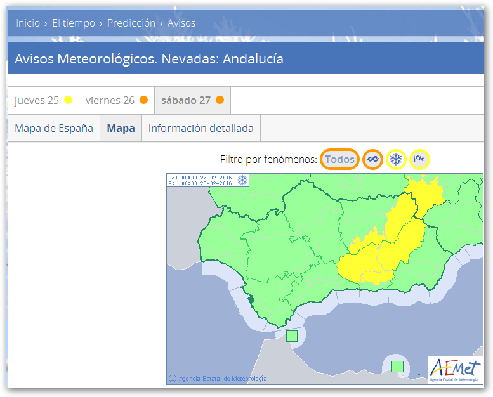Filter warnings by coastal phenomena waves icon
This screenshot has width=493, height=397.
pyautogui.click(x=372, y=159)
